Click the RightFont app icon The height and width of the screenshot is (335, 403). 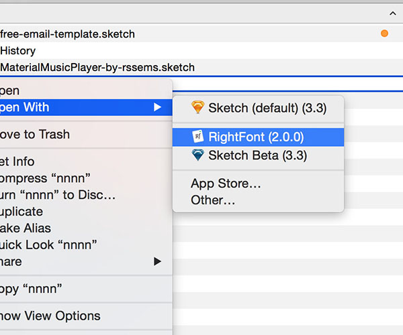[x=198, y=137]
